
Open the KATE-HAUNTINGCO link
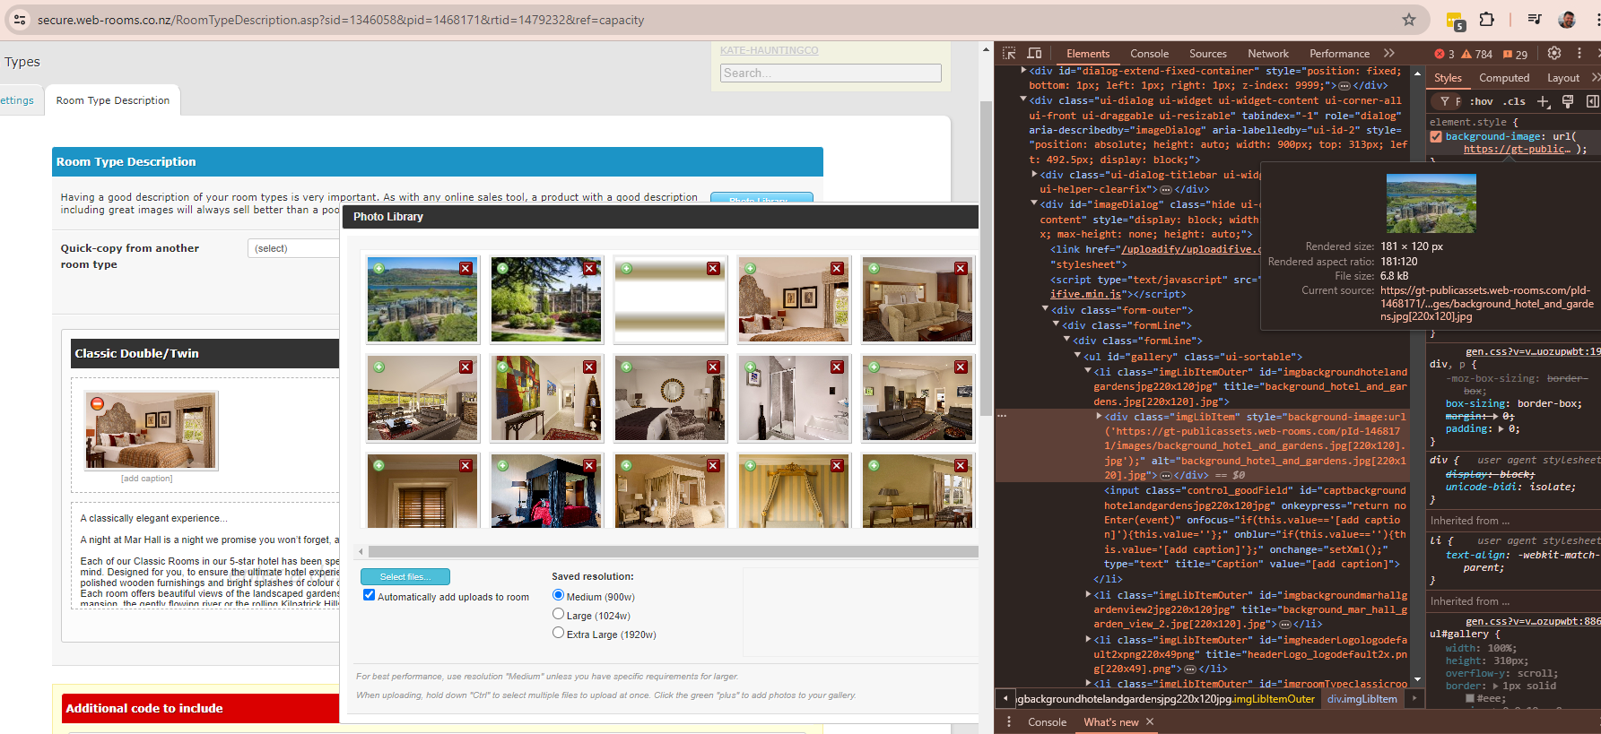770,50
